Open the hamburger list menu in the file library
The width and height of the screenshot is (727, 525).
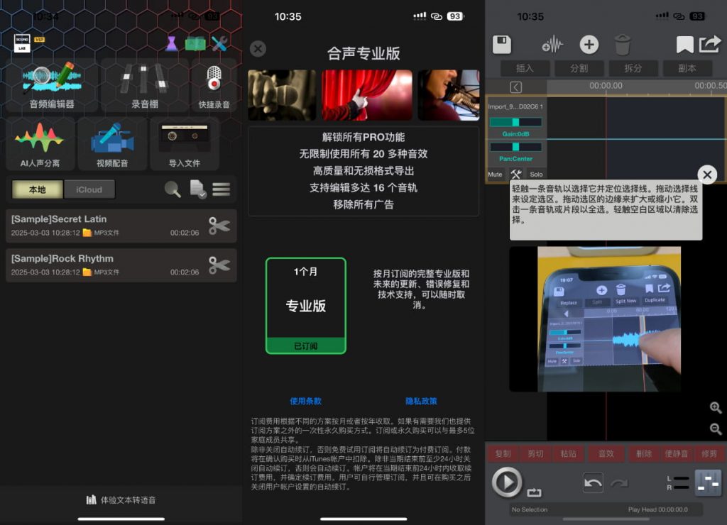[x=222, y=189]
